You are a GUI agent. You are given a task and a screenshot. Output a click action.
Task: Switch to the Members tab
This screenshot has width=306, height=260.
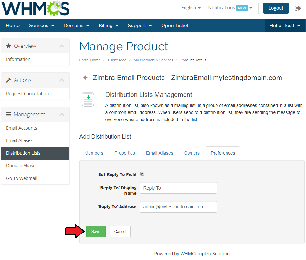[x=94, y=153]
